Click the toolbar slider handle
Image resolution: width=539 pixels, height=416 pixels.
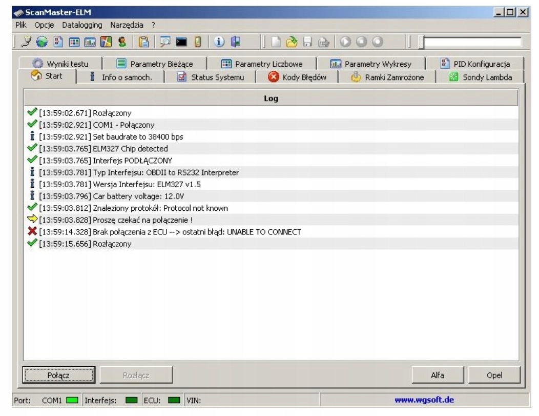421,42
